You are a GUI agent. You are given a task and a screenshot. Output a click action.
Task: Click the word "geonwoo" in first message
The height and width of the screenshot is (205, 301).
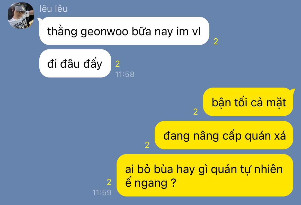click(104, 32)
